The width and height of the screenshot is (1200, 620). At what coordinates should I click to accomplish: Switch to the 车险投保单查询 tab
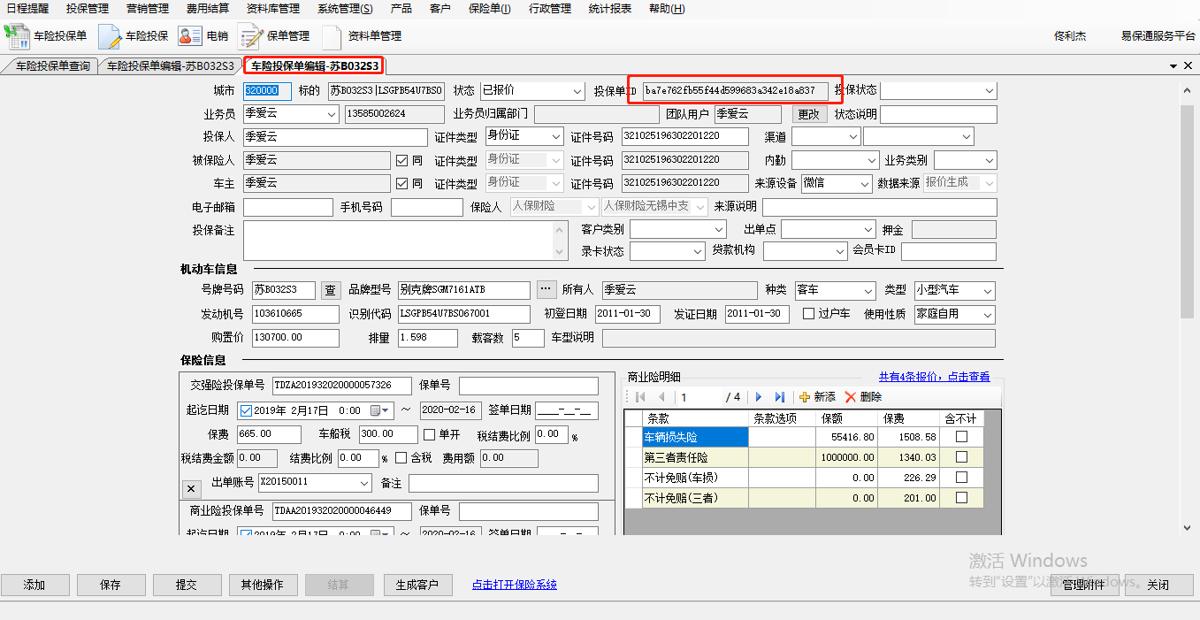(51, 66)
